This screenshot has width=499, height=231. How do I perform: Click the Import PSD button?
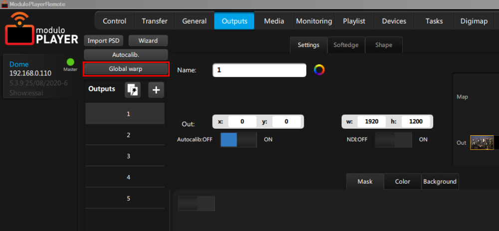point(103,41)
